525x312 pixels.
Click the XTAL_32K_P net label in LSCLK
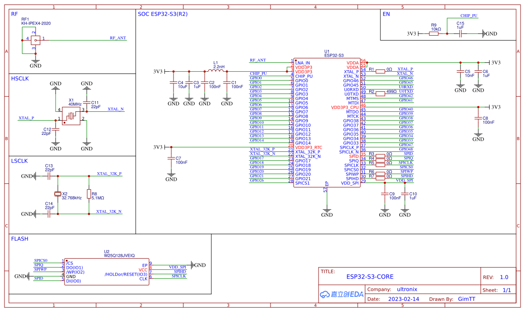[x=109, y=174]
